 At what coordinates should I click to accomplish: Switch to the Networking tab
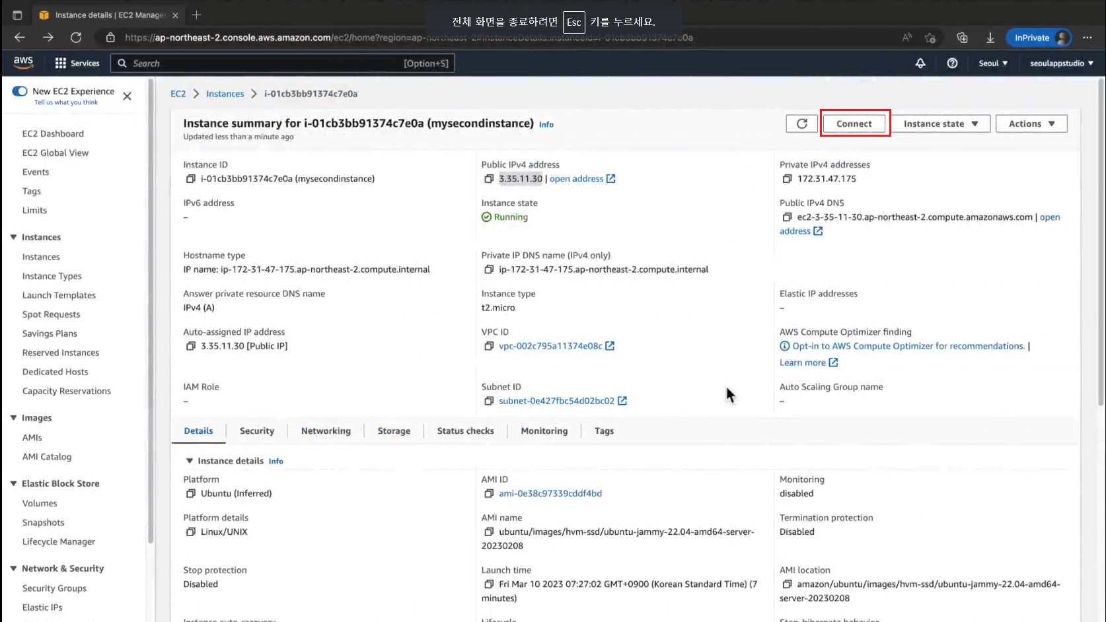[326, 431]
